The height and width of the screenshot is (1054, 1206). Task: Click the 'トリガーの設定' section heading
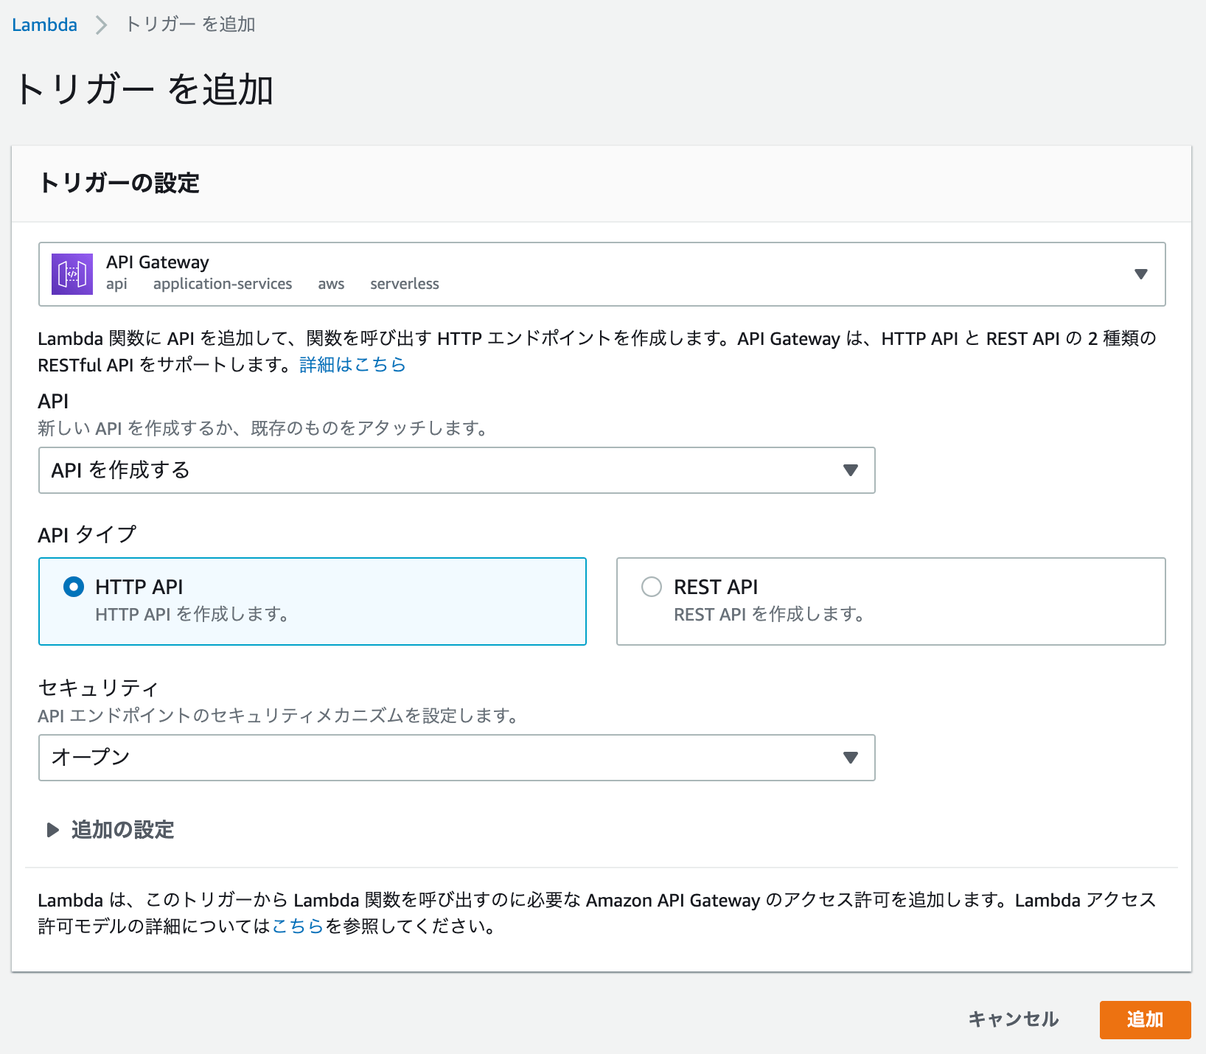click(119, 183)
